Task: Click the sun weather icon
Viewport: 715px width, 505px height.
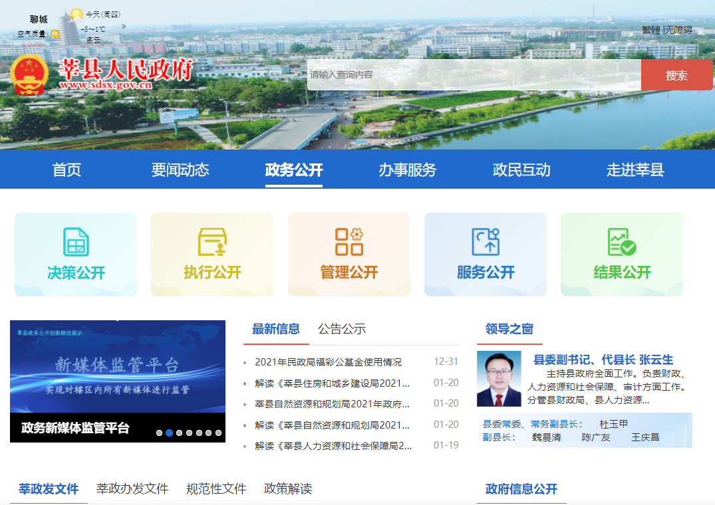Action: [x=76, y=14]
